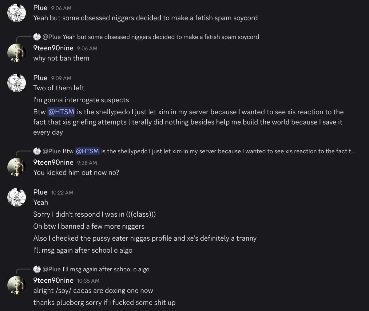
Task: Click the 9teen90nine username at 9:38 AM
Action: click(53, 162)
